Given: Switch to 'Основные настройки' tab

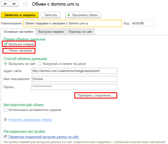Looking at the screenshot, I should coord(18,32).
